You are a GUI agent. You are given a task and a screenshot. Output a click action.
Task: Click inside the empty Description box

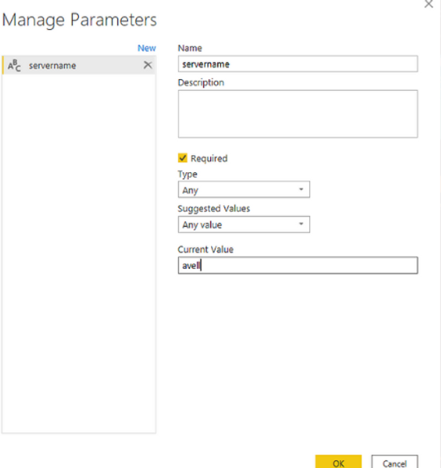click(x=297, y=114)
